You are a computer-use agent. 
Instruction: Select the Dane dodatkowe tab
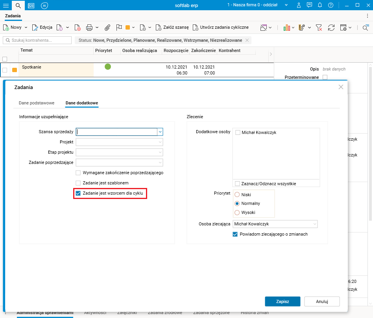pyautogui.click(x=82, y=103)
